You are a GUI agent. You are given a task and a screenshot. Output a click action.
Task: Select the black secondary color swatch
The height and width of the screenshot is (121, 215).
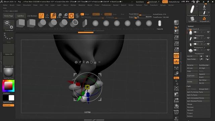click(6, 98)
